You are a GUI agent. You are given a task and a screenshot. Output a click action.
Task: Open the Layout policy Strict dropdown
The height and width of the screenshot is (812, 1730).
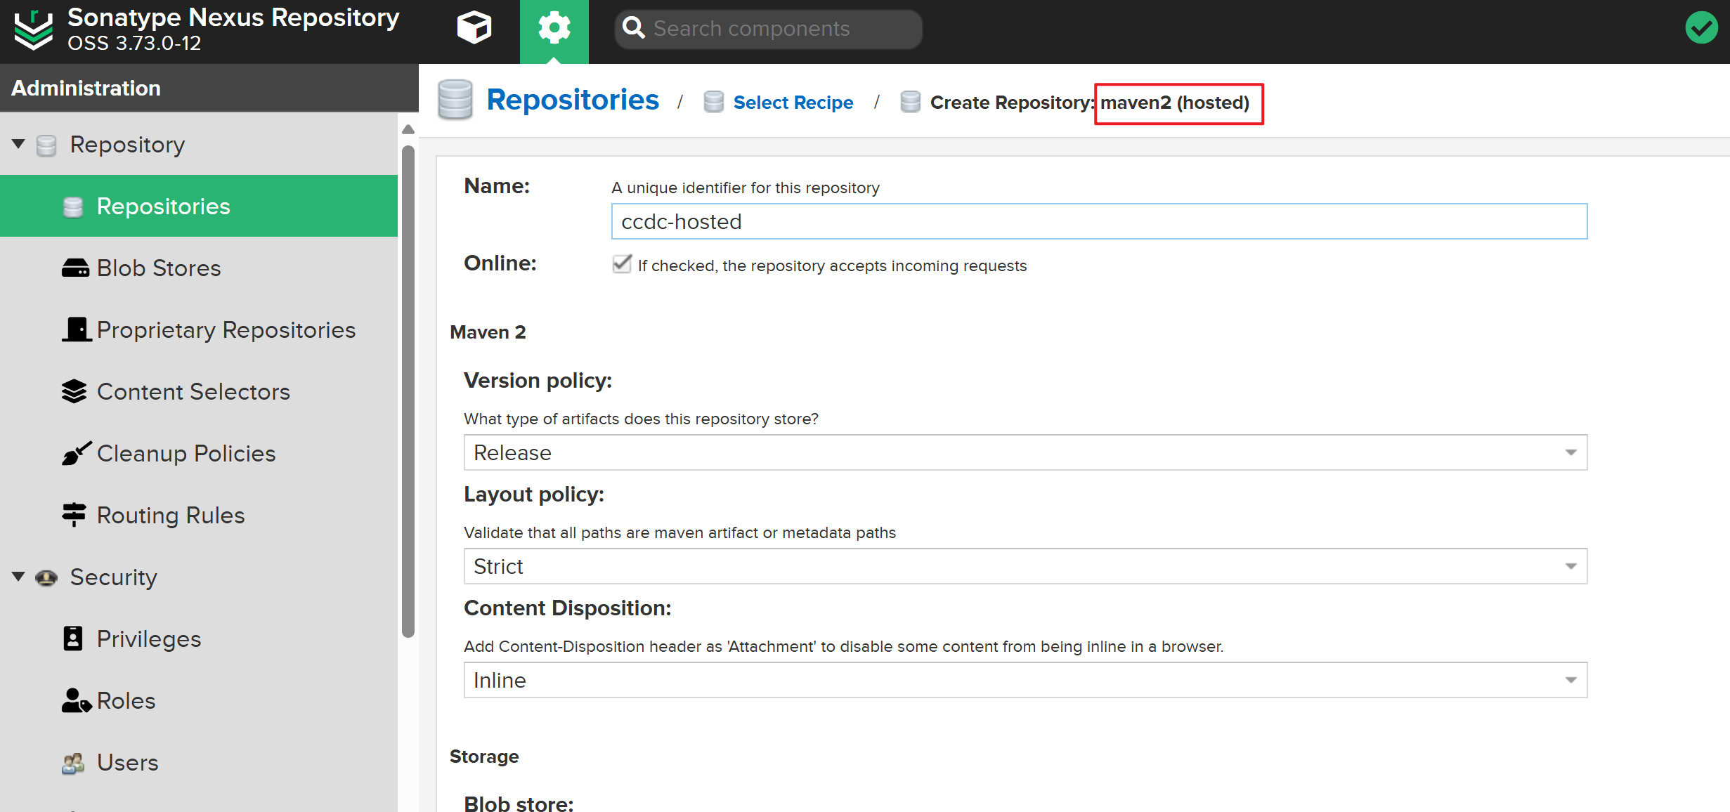point(1025,566)
